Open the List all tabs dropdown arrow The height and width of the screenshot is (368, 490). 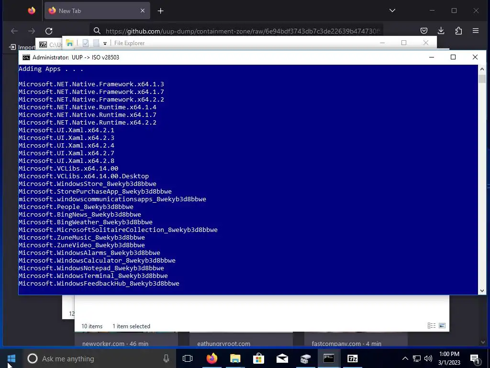pyautogui.click(x=392, y=11)
